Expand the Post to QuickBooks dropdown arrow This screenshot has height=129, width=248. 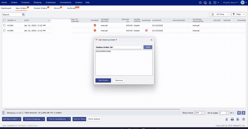click(69, 119)
